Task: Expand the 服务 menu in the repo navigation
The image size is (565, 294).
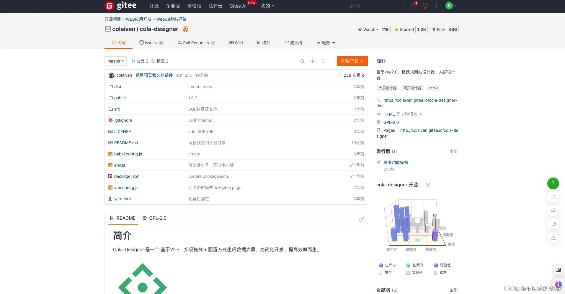Action: pos(325,43)
